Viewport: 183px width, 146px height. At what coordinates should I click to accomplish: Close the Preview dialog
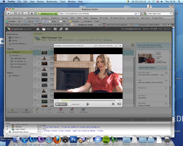coord(120,46)
